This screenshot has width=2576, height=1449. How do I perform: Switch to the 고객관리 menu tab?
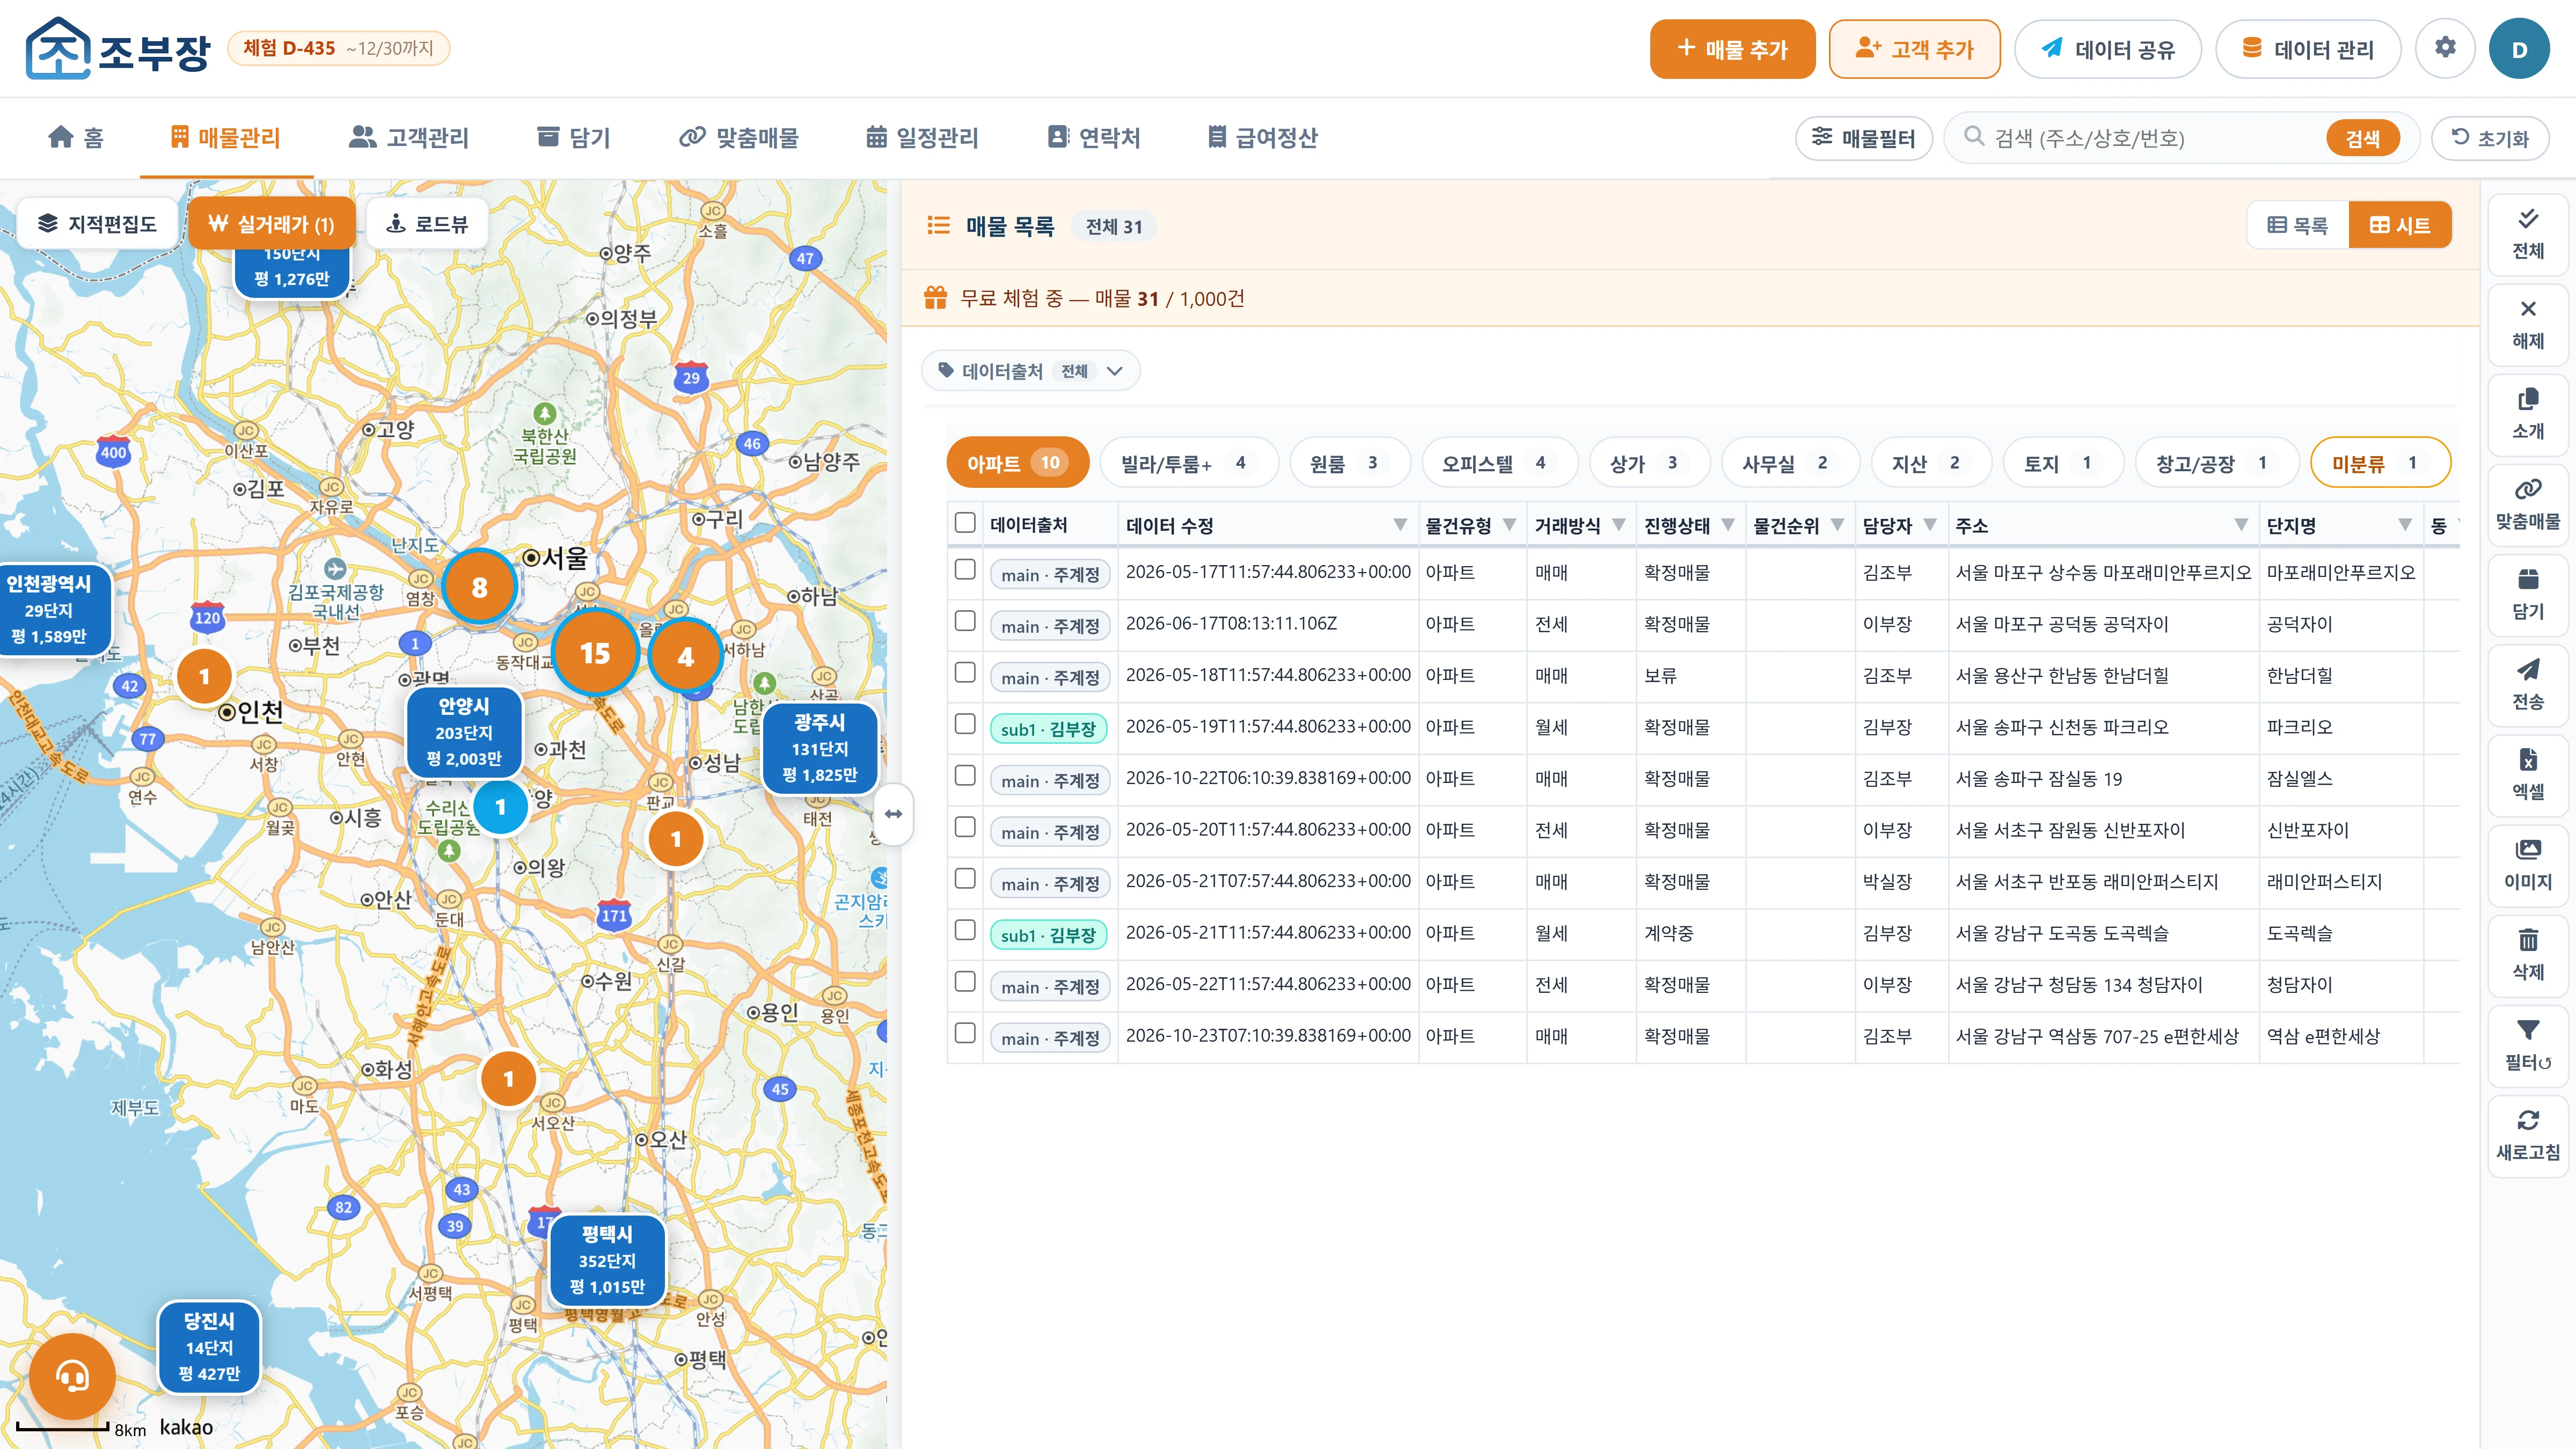pos(408,137)
